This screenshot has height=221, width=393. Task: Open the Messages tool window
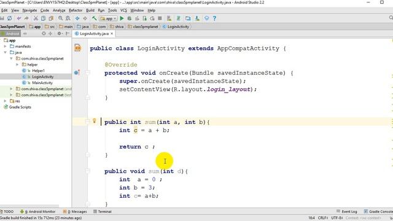click(x=75, y=211)
